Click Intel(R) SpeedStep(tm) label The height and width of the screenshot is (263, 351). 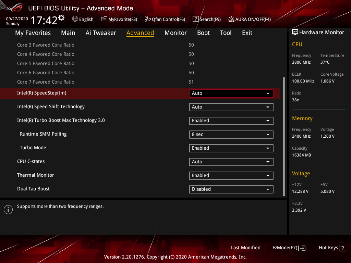41,93
